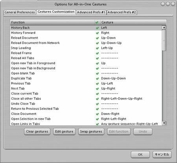Click the scroll-up arrow of the gesture list
Image resolution: width=177 pixels, height=163 pixels.
click(x=164, y=27)
